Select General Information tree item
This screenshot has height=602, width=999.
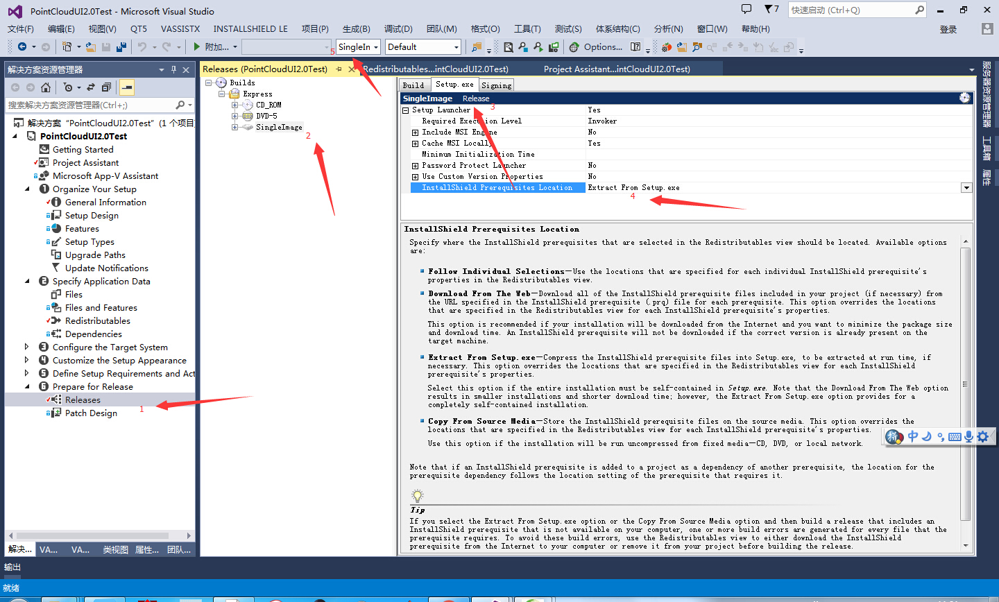point(105,202)
